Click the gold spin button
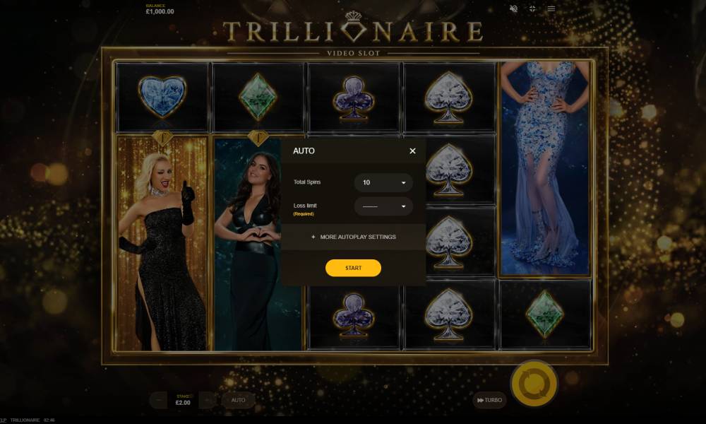The width and height of the screenshot is (706, 424). tap(534, 384)
